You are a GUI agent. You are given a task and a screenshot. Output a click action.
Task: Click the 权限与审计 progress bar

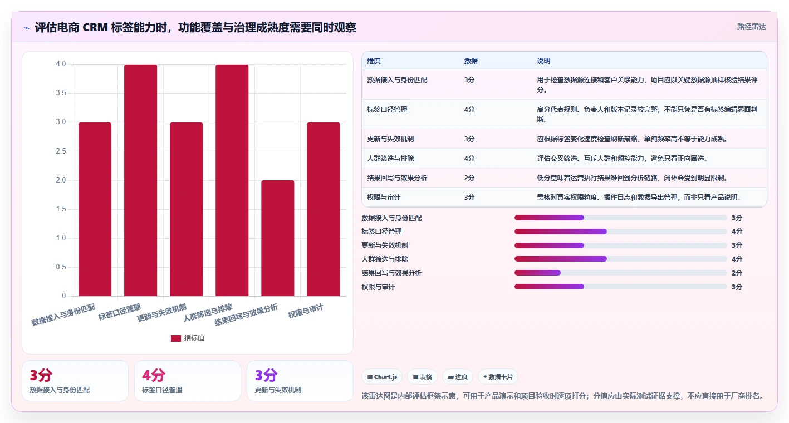pyautogui.click(x=621, y=287)
